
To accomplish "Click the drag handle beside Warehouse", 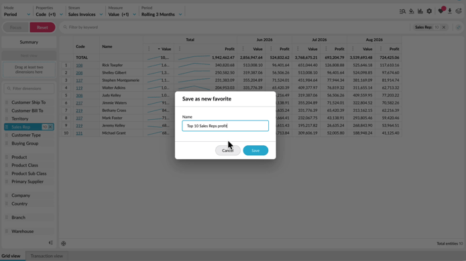I will (x=7, y=231).
